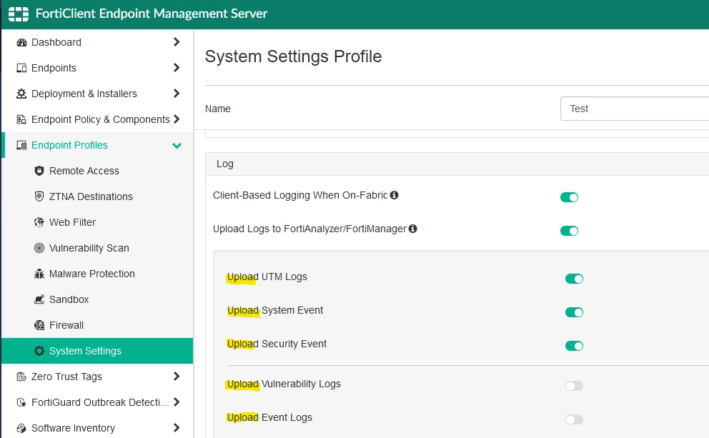Click info icon beside Client-Based Logging
The width and height of the screenshot is (709, 438).
395,195
